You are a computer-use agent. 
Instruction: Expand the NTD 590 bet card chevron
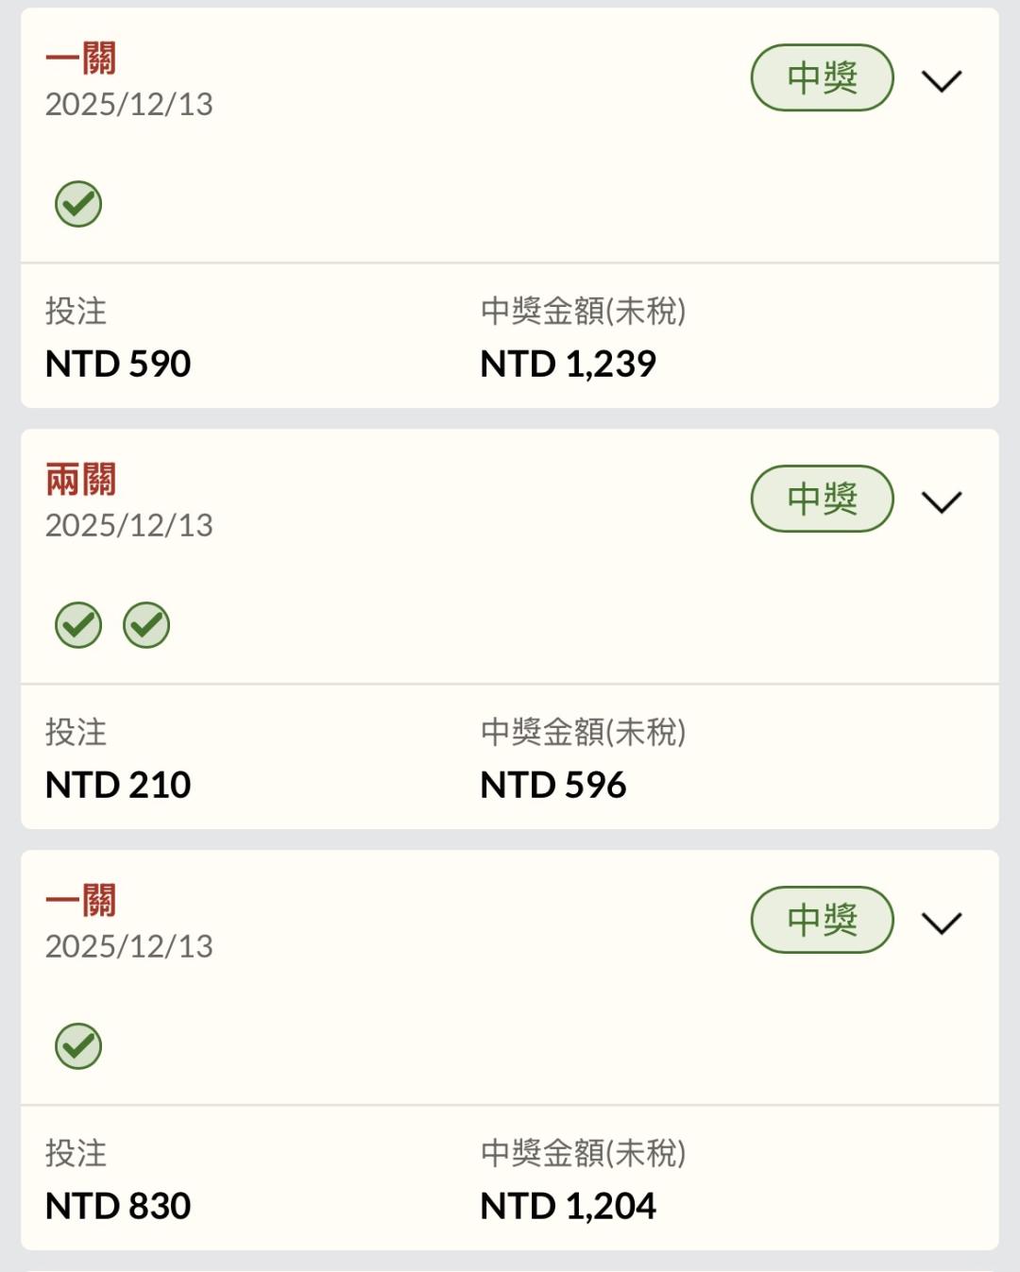pyautogui.click(x=942, y=81)
